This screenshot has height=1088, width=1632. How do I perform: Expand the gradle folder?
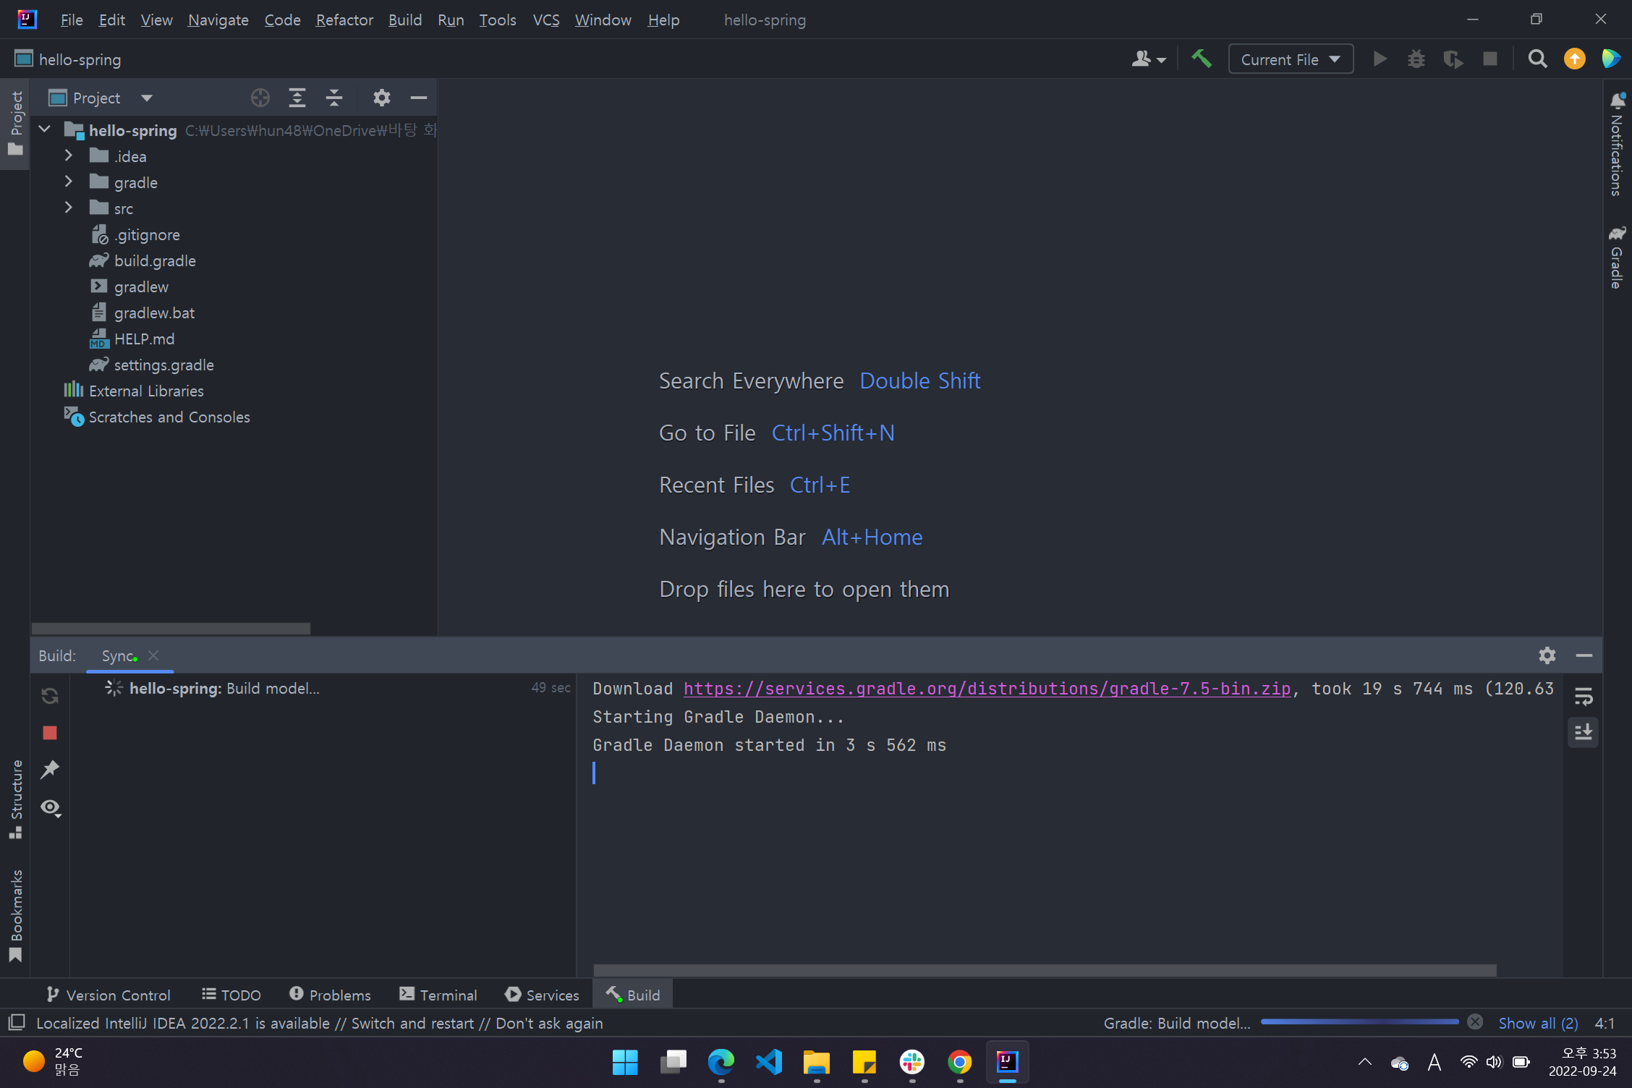pos(69,182)
